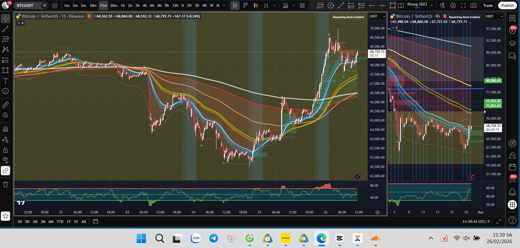Image resolution: width=520 pixels, height=248 pixels.
Task: Toggle lock all drawing tools
Action: pyautogui.click(x=6, y=150)
